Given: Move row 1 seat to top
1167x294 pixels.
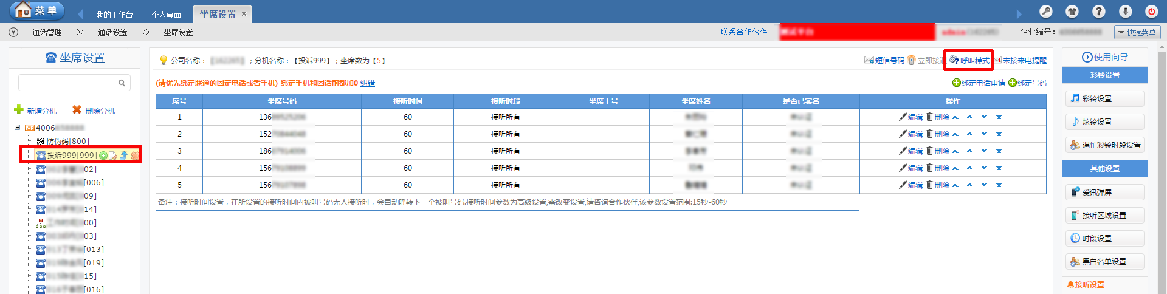Looking at the screenshot, I should coord(955,117).
